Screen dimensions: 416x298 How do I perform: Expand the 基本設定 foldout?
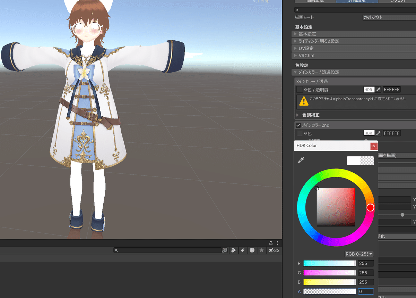tap(354, 34)
